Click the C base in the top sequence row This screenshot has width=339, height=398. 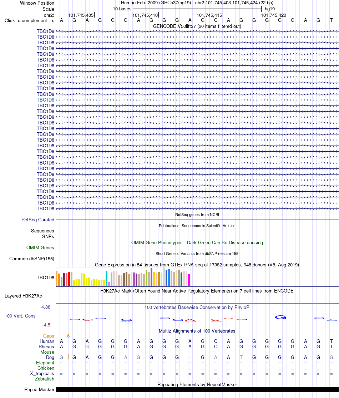point(216,20)
